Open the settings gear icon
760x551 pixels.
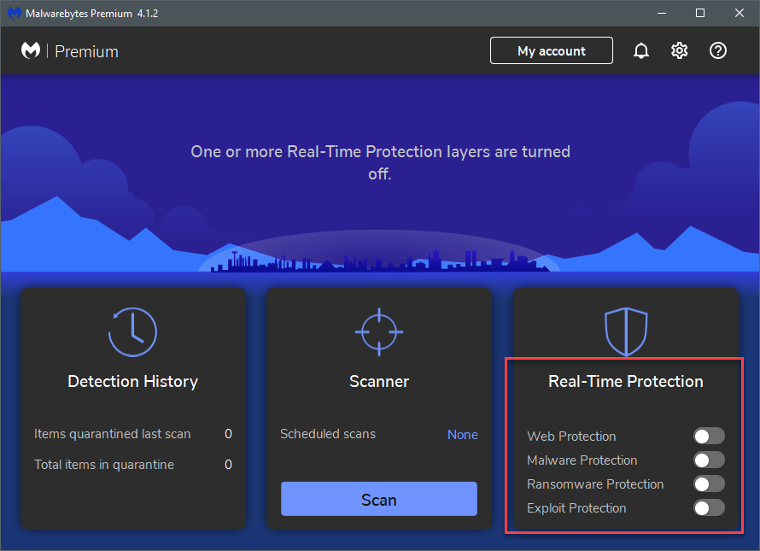[x=679, y=50]
